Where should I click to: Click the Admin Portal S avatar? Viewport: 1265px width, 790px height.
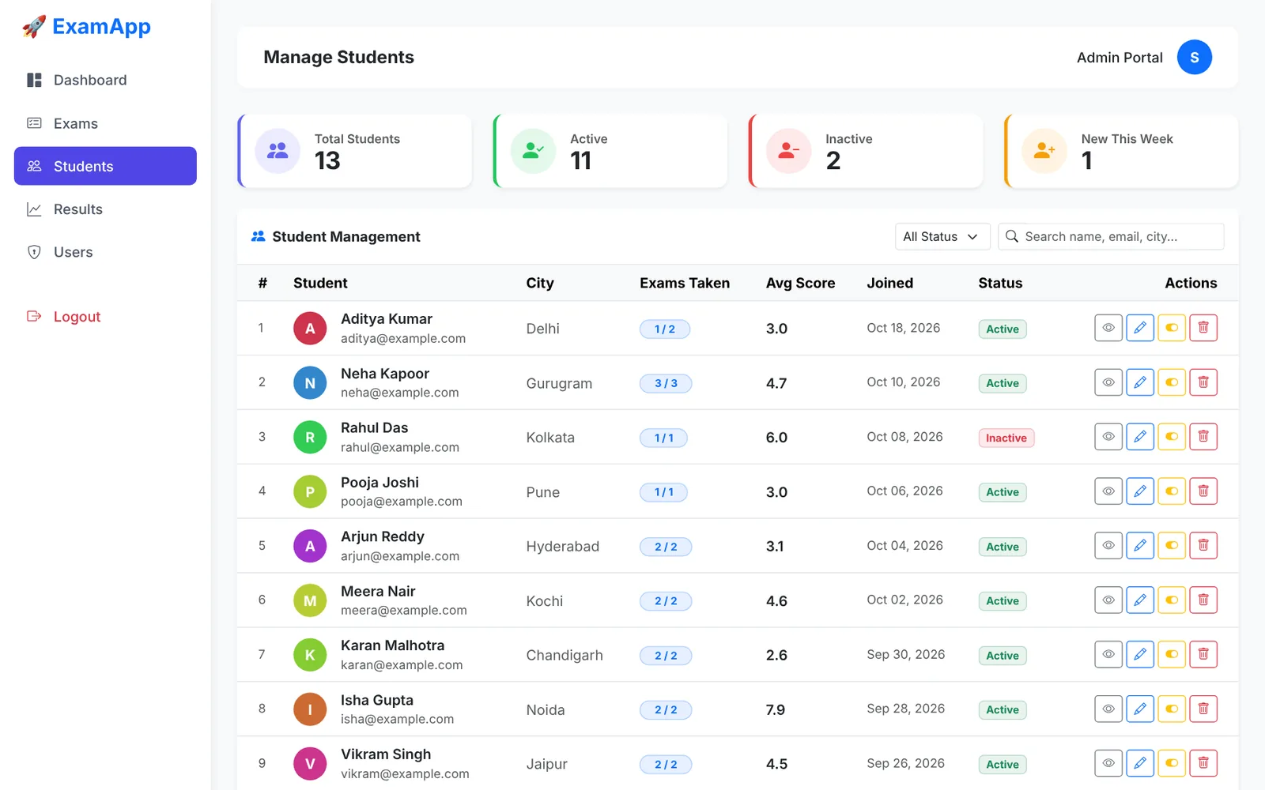pyautogui.click(x=1195, y=57)
